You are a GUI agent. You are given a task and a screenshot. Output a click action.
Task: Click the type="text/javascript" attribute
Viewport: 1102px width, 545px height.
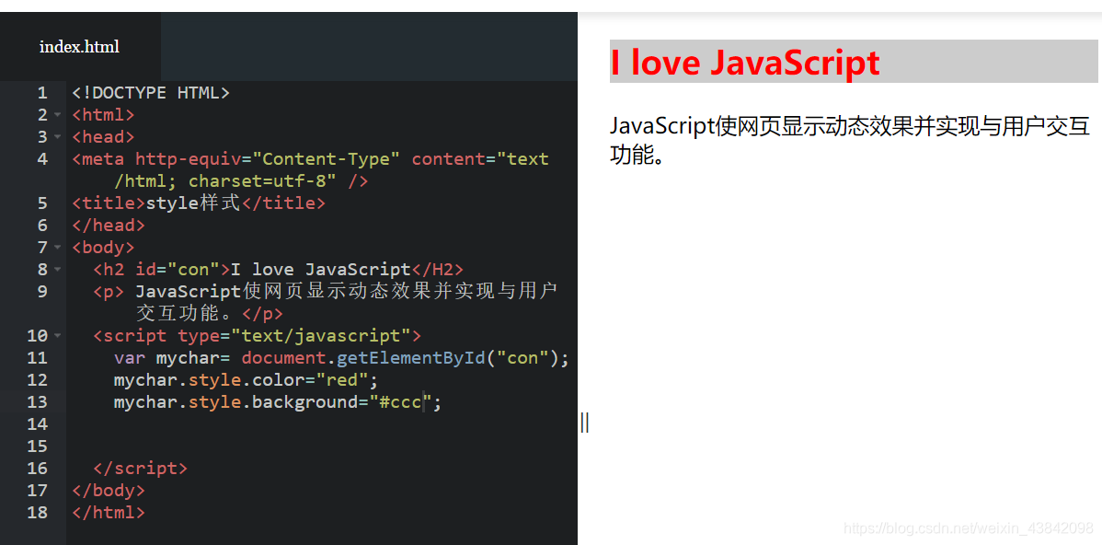tap(293, 335)
